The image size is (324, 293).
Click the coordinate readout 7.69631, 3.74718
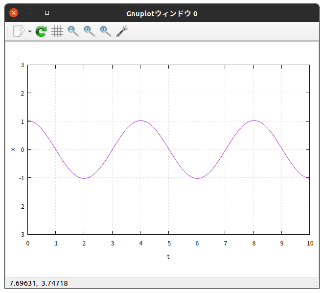(39, 283)
